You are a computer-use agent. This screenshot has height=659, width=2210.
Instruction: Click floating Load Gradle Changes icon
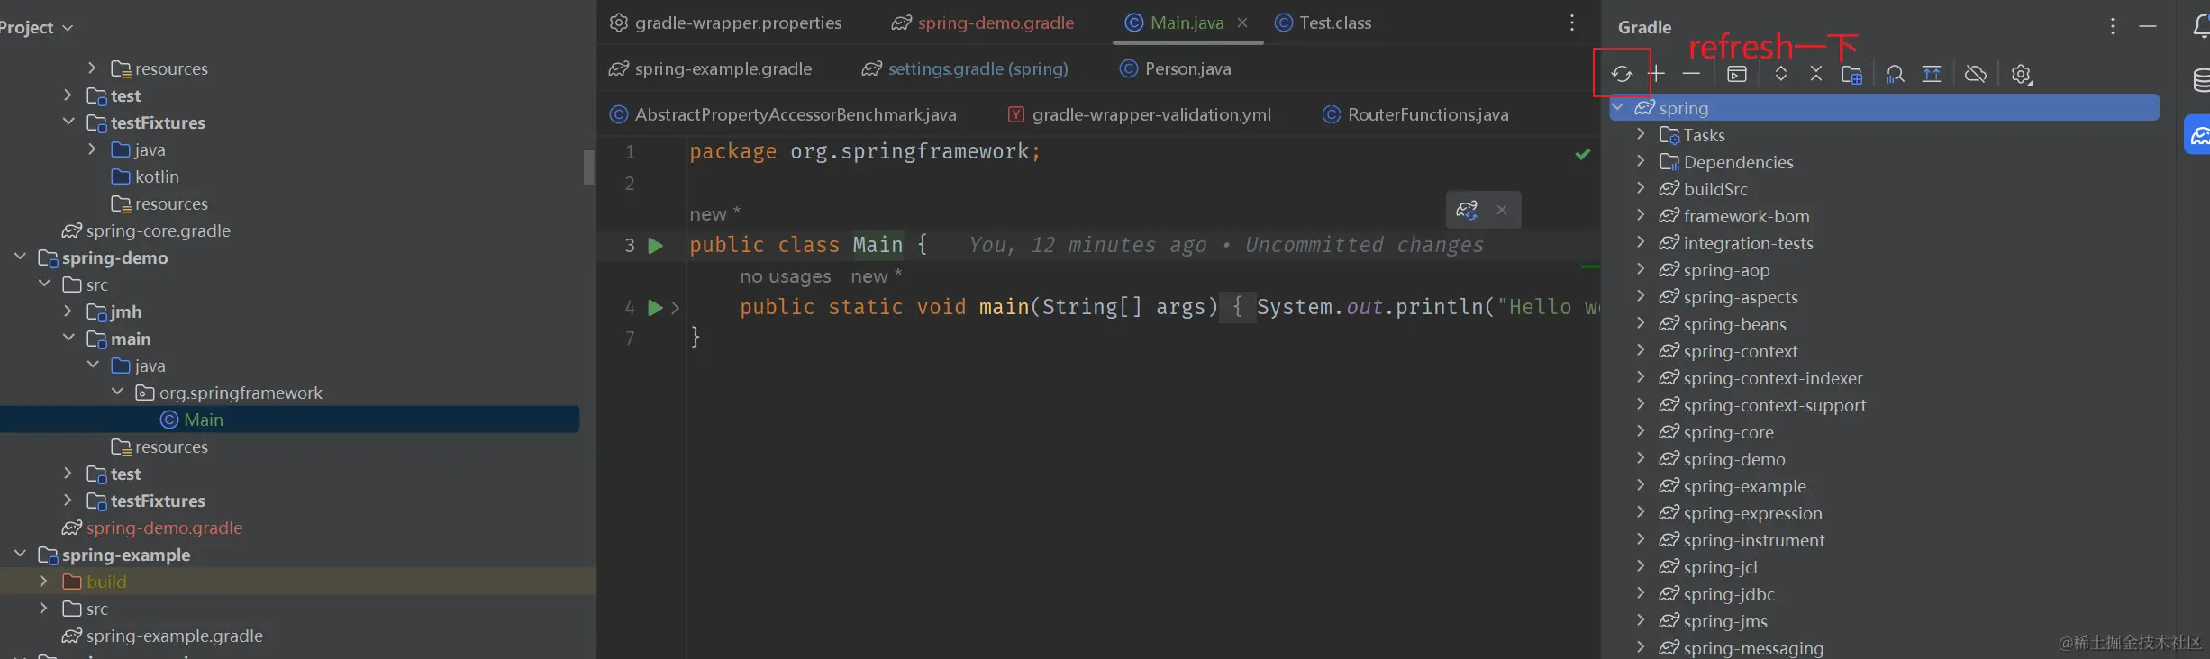1467,210
